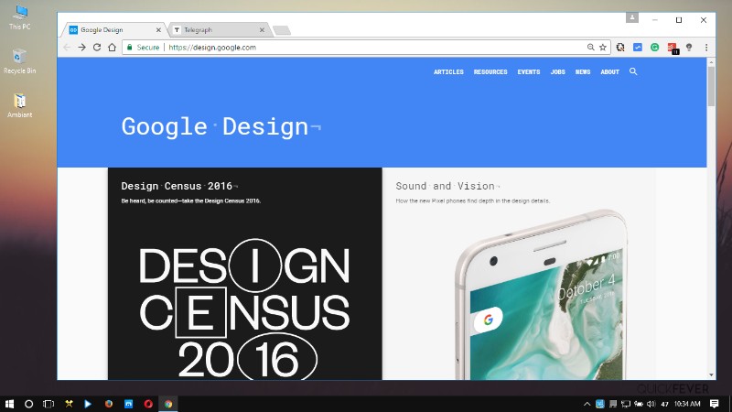Go to the browser home page

tap(112, 48)
